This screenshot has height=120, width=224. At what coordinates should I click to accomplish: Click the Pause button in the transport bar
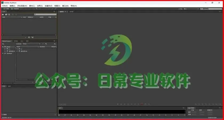[x=125, y=104]
